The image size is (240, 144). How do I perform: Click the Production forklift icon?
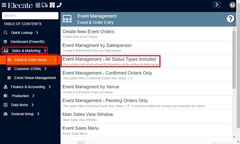6,96
